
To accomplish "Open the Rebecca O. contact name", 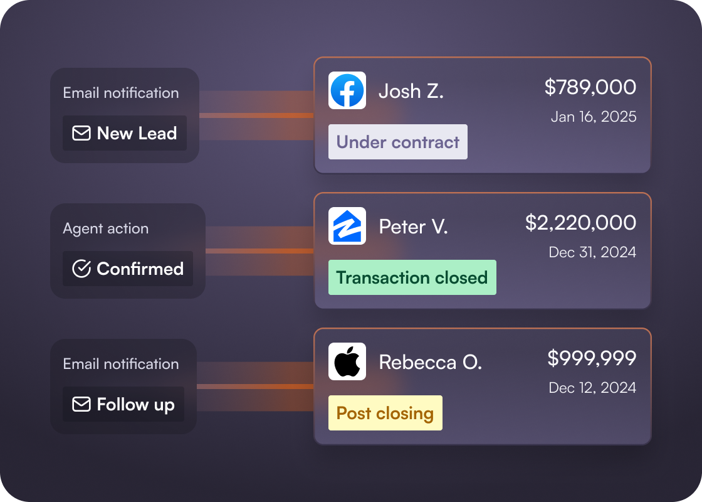I will pos(430,362).
